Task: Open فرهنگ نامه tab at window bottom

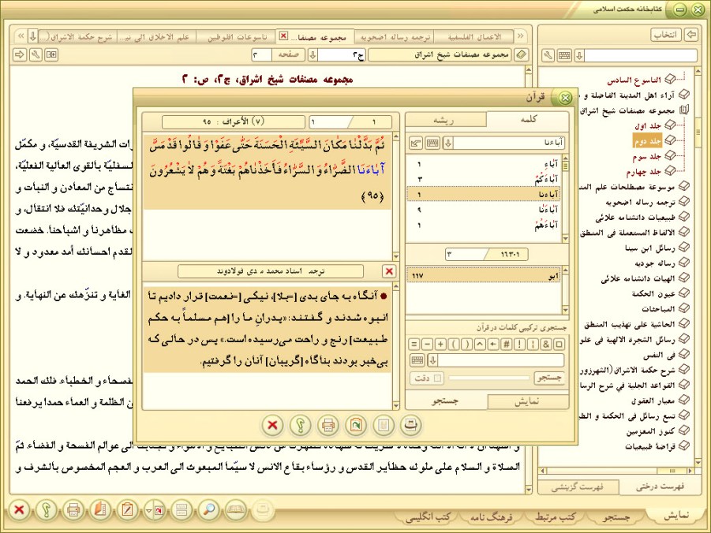Action: [491, 516]
